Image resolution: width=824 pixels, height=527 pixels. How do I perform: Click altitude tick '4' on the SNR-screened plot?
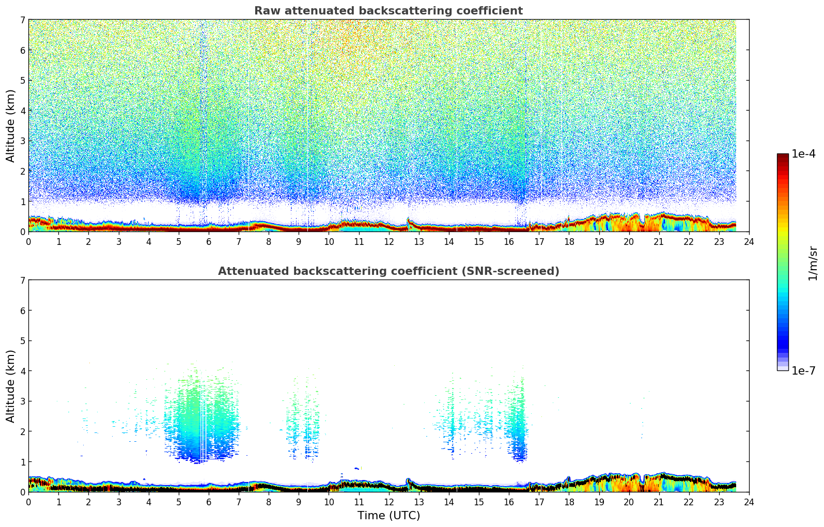pos(22,371)
